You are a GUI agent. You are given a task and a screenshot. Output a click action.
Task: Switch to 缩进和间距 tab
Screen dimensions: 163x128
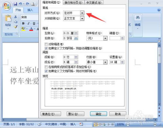tap(51, 2)
